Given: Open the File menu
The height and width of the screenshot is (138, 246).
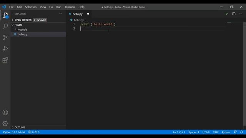Looking at the screenshot, I should 11,7.
